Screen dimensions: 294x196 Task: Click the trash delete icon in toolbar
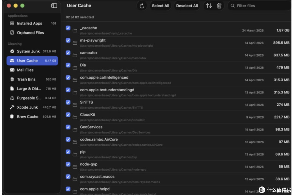pos(219,6)
